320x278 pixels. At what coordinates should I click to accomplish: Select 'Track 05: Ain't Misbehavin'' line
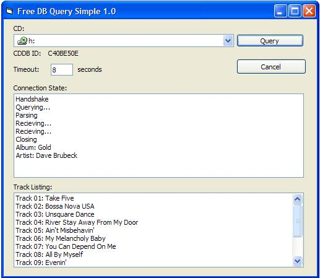pos(55,230)
